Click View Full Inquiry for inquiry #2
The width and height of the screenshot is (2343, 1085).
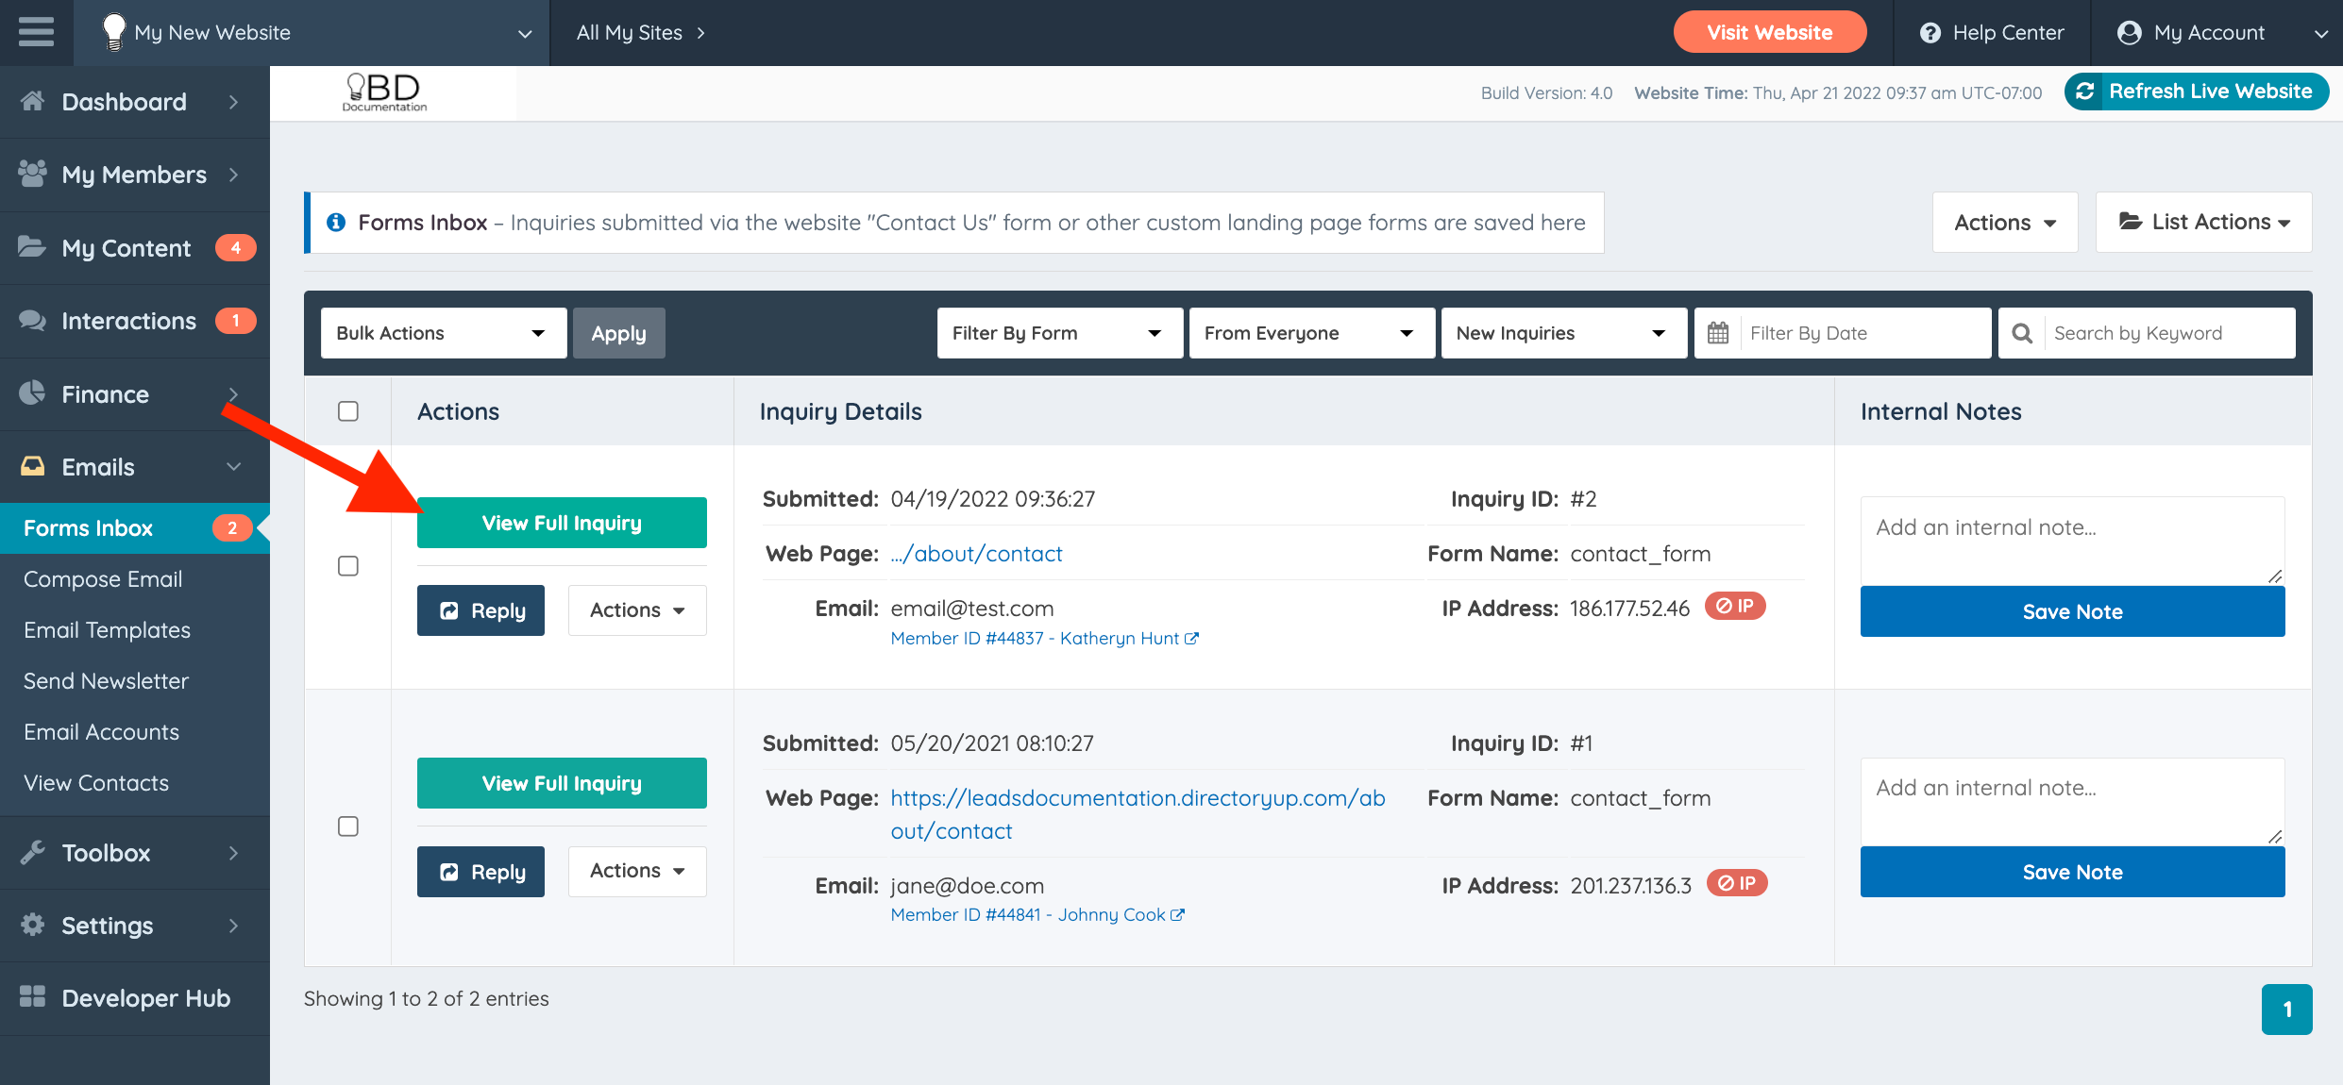point(562,523)
